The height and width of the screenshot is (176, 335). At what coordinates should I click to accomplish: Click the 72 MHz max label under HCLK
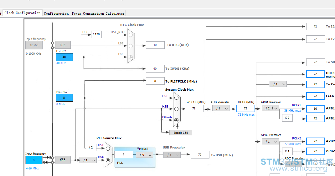point(246,115)
